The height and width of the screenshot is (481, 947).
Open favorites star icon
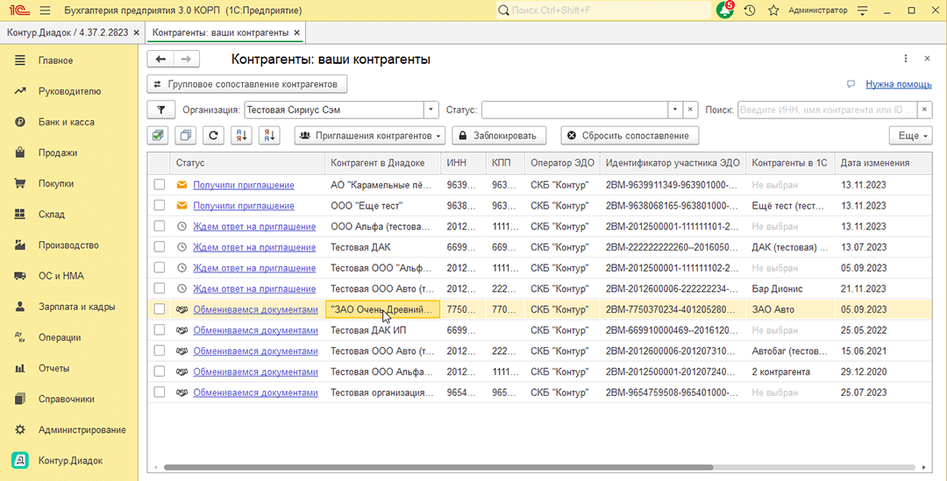coord(773,11)
